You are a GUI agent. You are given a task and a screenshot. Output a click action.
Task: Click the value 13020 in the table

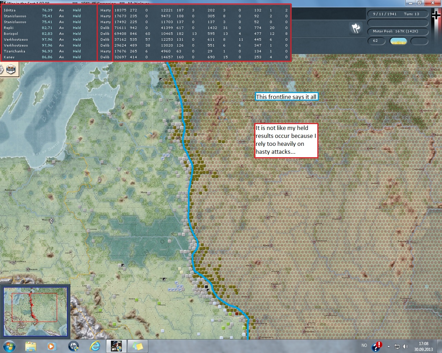(x=167, y=46)
